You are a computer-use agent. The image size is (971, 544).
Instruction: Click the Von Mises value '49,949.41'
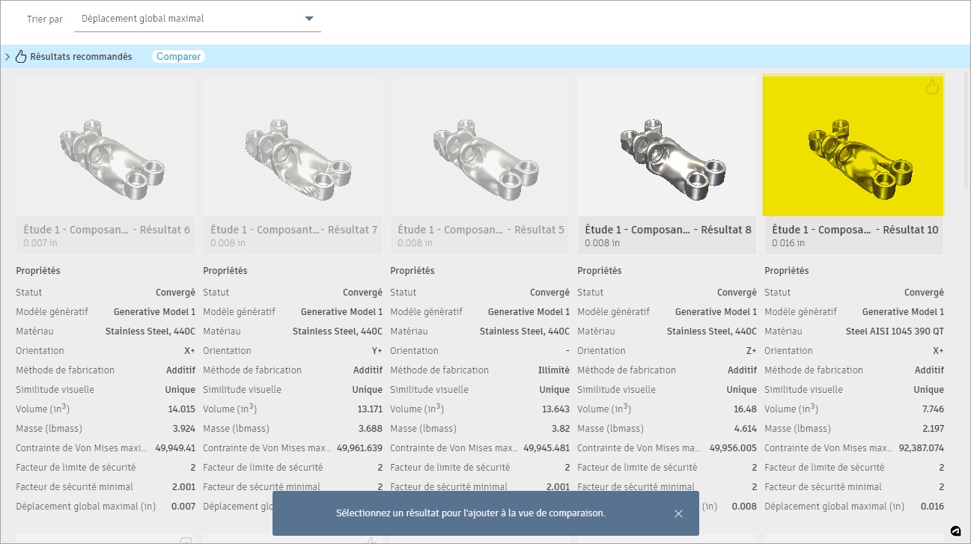point(175,447)
